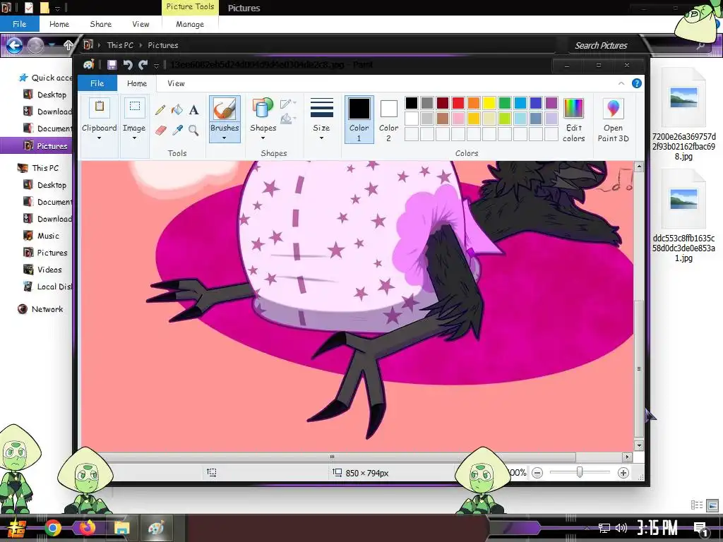The image size is (723, 542).
Task: Pick the black swatch in the palette
Action: tap(412, 103)
